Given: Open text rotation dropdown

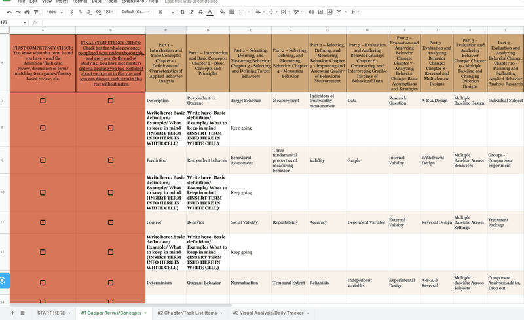Looking at the screenshot, I should (298, 12).
